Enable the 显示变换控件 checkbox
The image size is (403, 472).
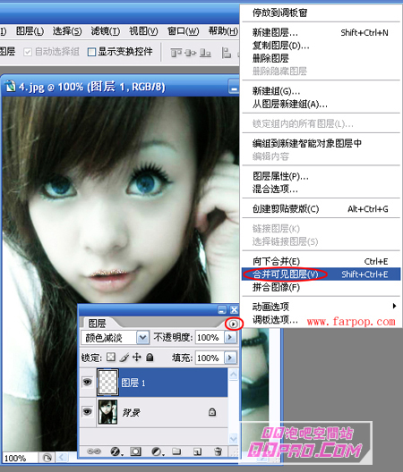[x=91, y=52]
